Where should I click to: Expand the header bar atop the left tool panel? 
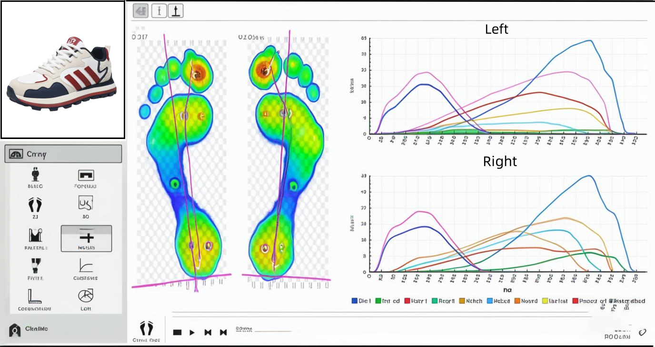click(x=63, y=154)
